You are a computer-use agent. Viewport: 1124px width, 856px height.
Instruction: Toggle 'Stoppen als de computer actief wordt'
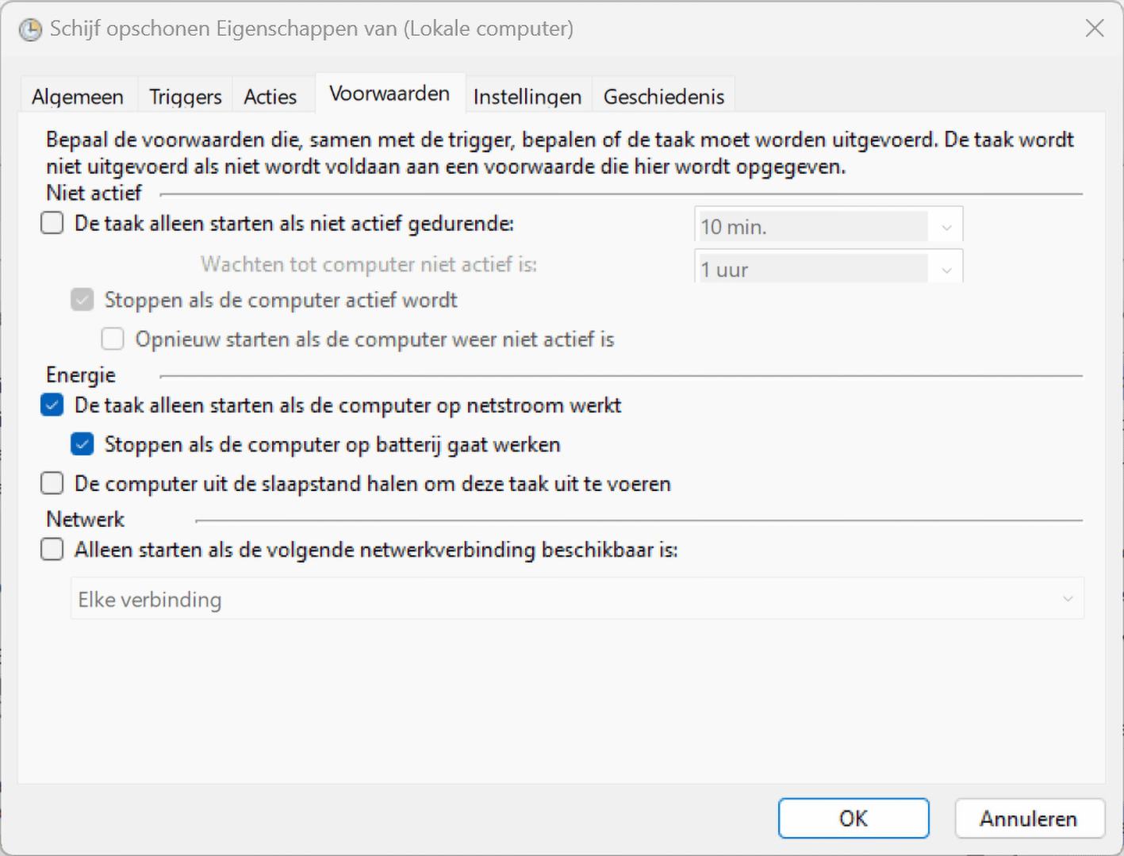[82, 300]
